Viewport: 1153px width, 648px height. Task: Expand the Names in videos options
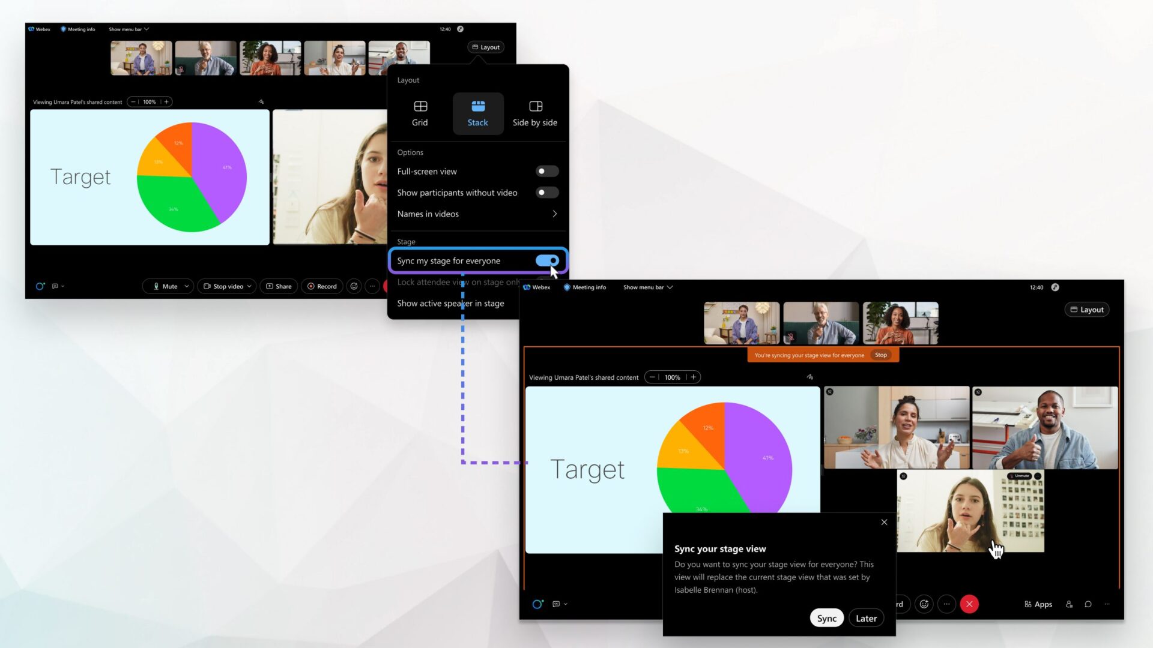point(554,214)
